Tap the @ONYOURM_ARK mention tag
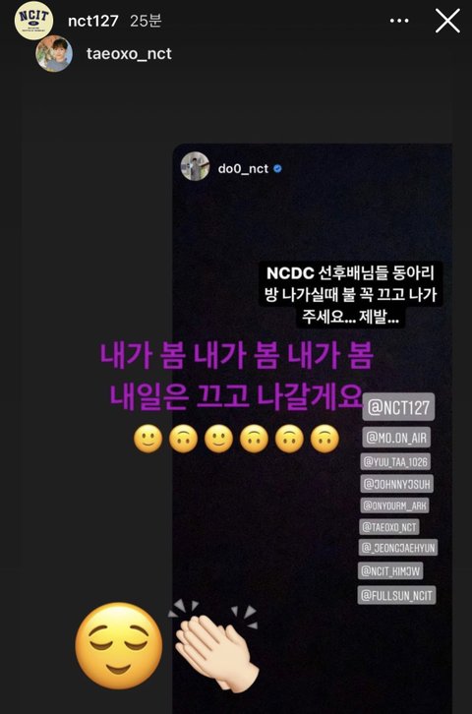 click(x=394, y=506)
